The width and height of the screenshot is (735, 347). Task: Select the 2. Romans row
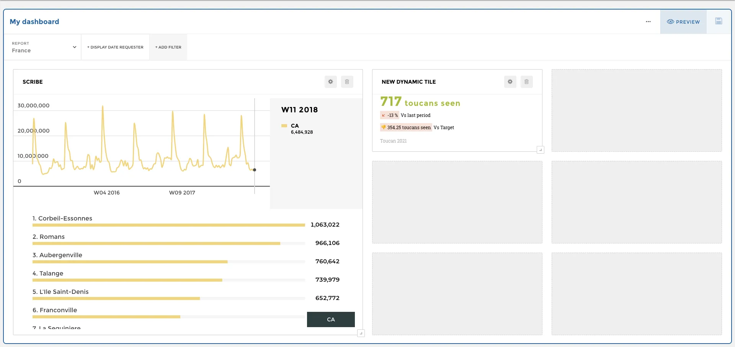pyautogui.click(x=186, y=240)
